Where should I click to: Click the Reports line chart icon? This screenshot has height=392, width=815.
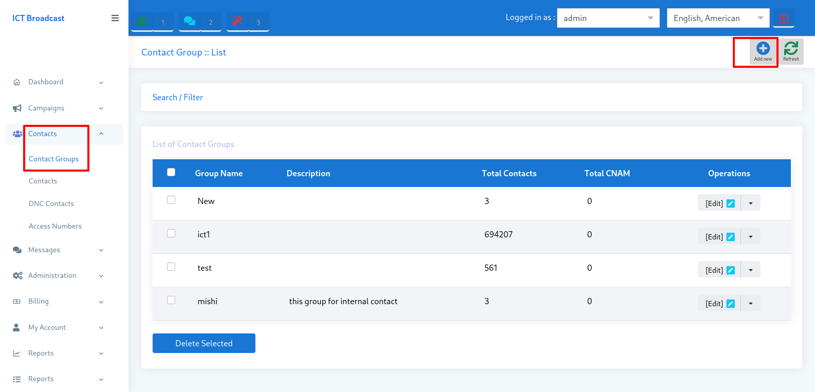(16, 353)
